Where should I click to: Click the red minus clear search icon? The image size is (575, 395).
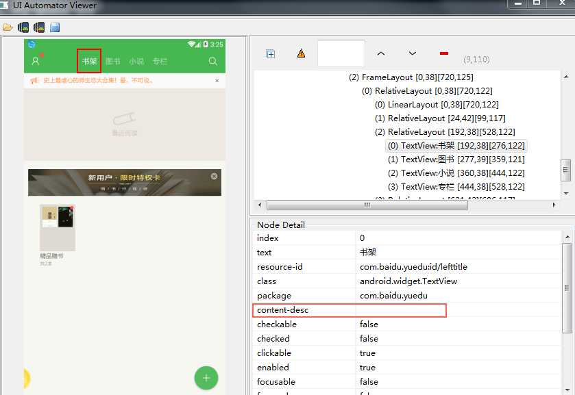(x=443, y=53)
